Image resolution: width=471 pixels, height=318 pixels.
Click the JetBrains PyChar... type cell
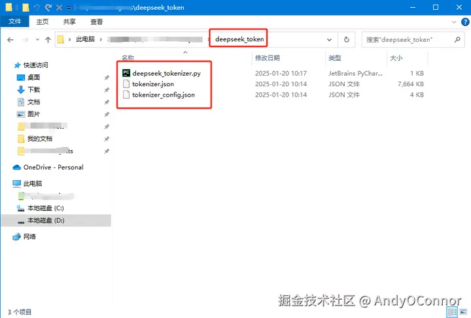click(x=356, y=73)
